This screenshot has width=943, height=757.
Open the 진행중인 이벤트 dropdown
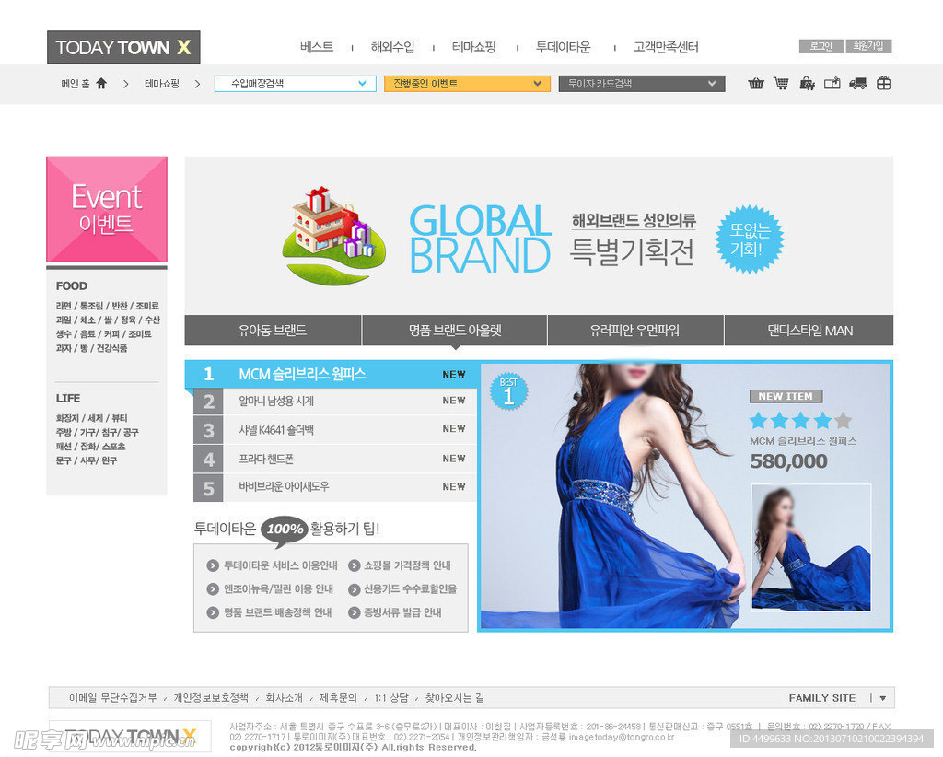click(467, 84)
